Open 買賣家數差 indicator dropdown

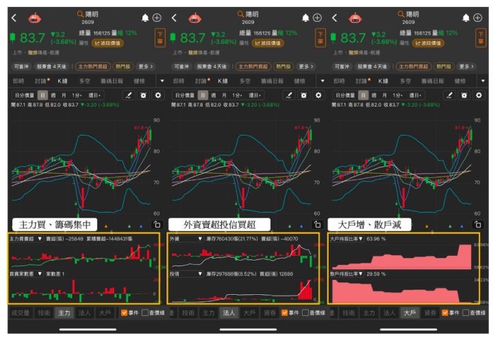point(26,274)
